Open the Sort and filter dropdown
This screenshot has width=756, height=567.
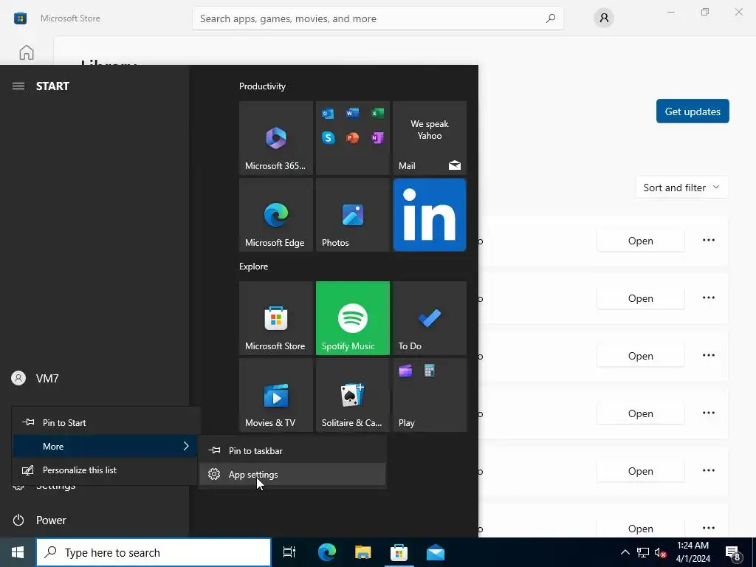(x=681, y=188)
